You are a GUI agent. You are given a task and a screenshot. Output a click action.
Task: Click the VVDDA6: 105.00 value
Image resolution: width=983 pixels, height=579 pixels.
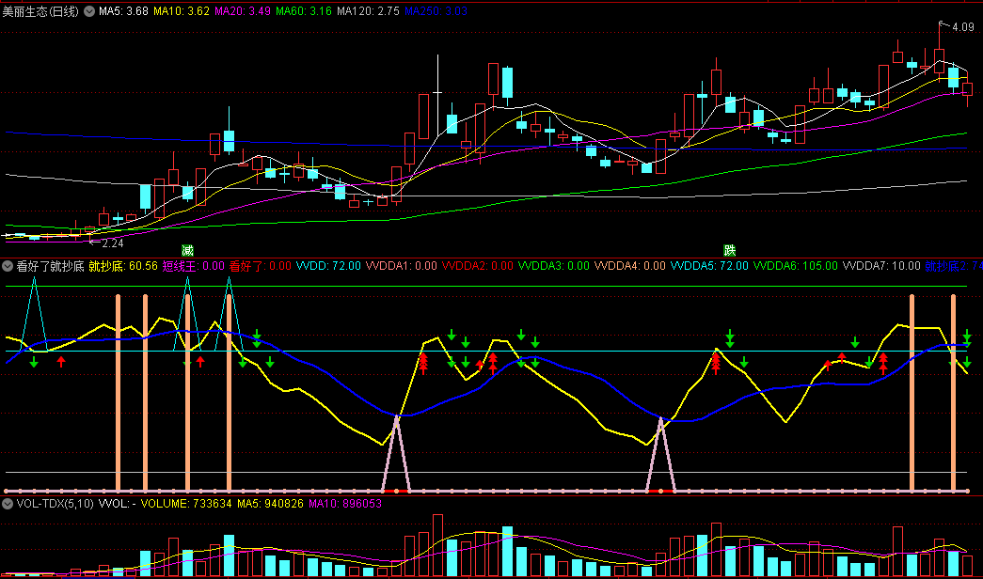796,266
